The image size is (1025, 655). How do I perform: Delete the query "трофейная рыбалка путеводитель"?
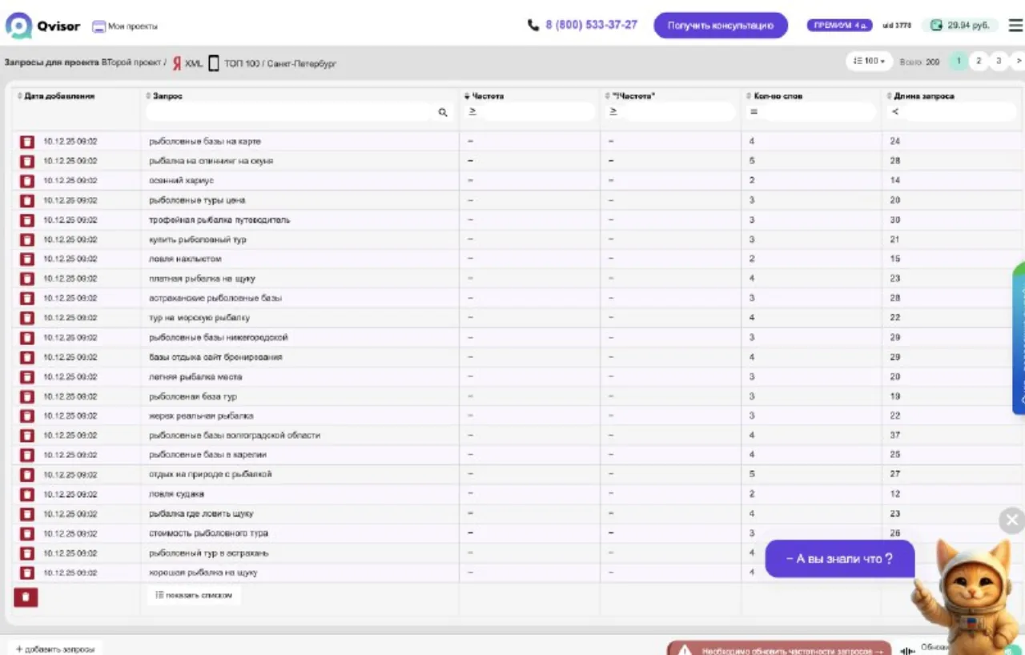click(27, 220)
